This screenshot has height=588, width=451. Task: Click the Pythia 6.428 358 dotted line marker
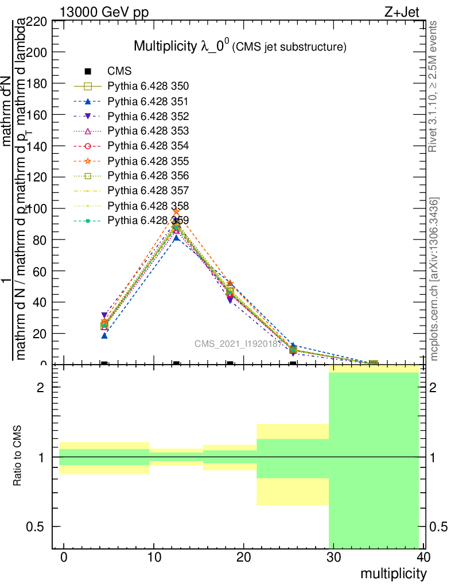coord(88,206)
